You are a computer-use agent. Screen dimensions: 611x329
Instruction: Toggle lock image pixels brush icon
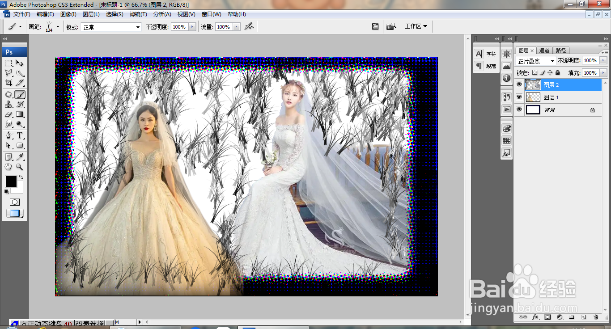[543, 72]
